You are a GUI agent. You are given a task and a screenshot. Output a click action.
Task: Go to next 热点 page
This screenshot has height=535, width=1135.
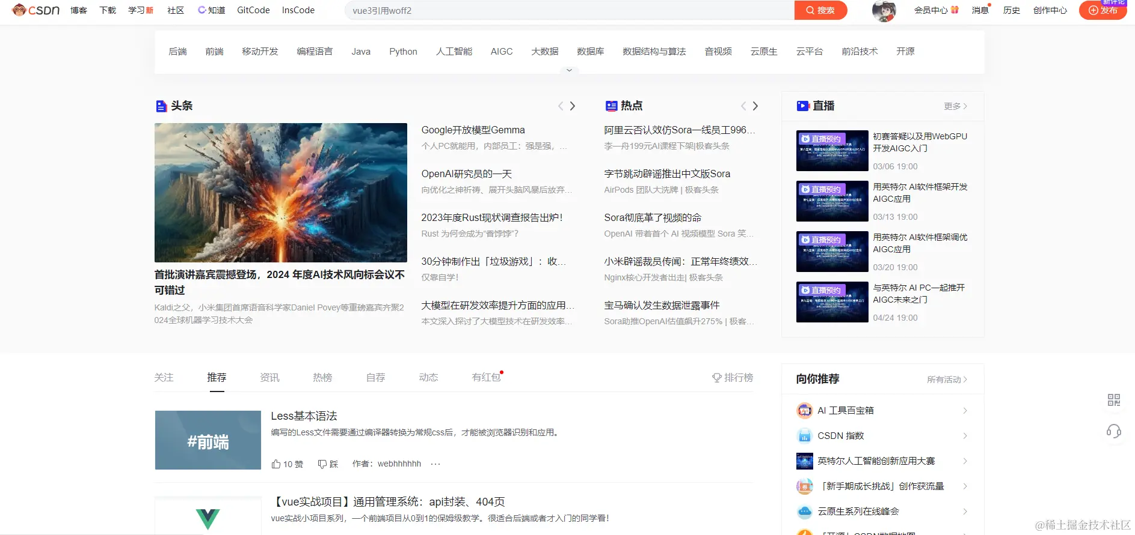755,106
